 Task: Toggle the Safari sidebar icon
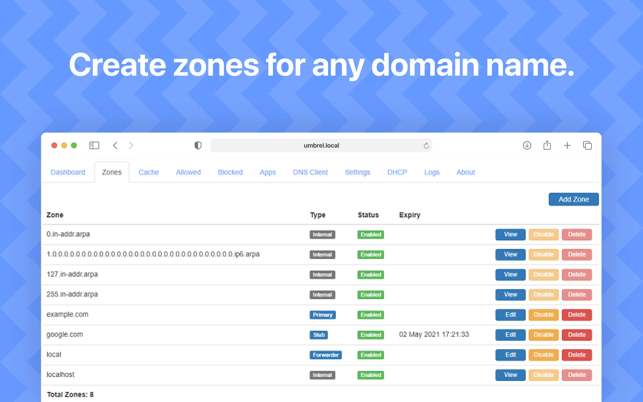[94, 145]
